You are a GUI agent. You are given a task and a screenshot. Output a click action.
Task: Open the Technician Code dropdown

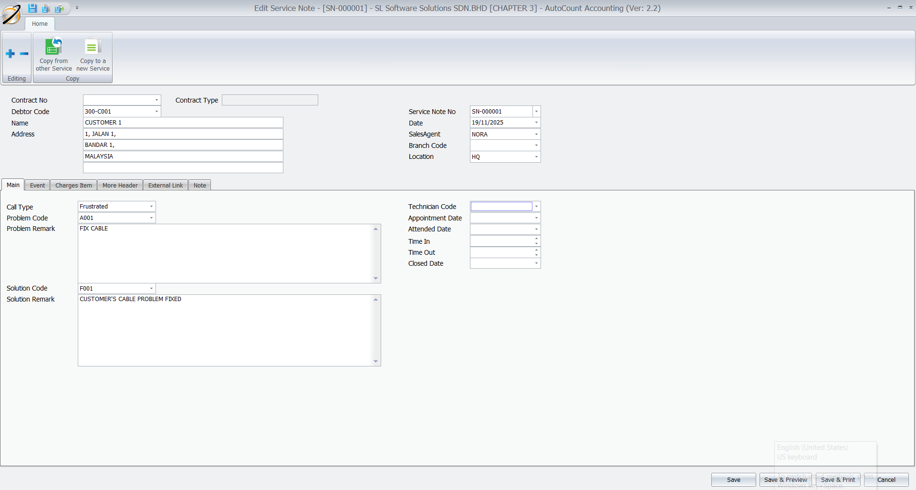click(x=536, y=206)
